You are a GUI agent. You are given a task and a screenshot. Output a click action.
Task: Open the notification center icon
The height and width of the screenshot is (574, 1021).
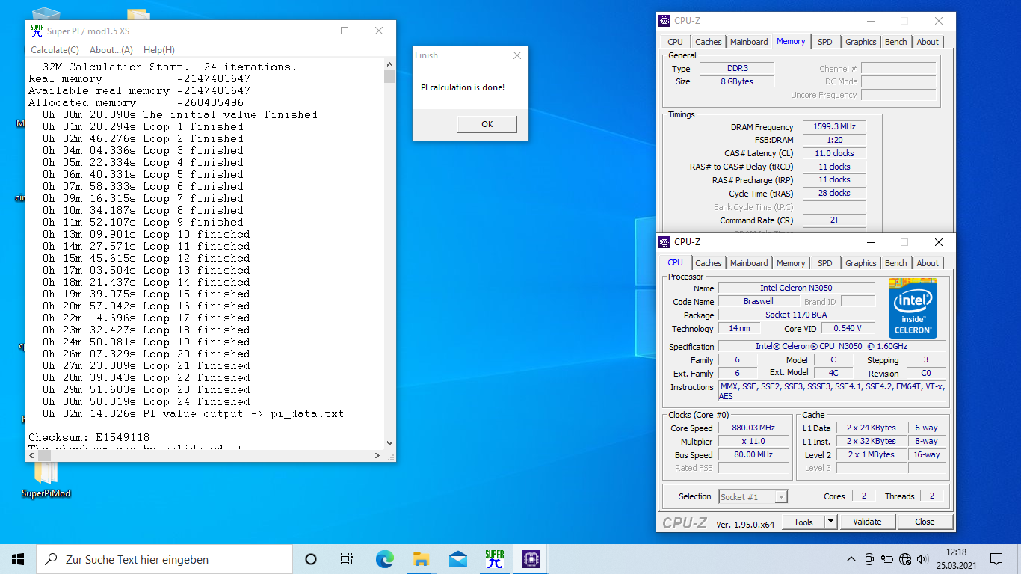(x=996, y=559)
